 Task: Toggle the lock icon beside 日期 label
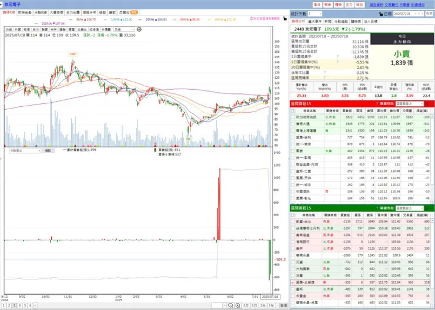click(x=381, y=14)
